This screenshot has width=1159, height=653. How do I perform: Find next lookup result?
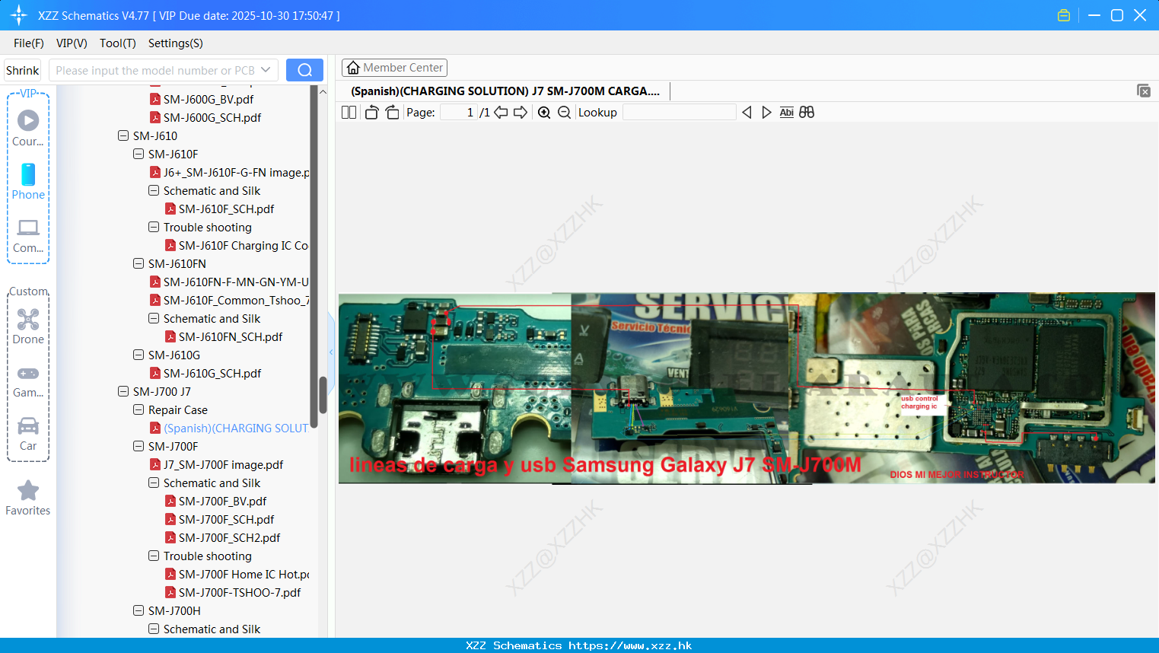click(766, 112)
